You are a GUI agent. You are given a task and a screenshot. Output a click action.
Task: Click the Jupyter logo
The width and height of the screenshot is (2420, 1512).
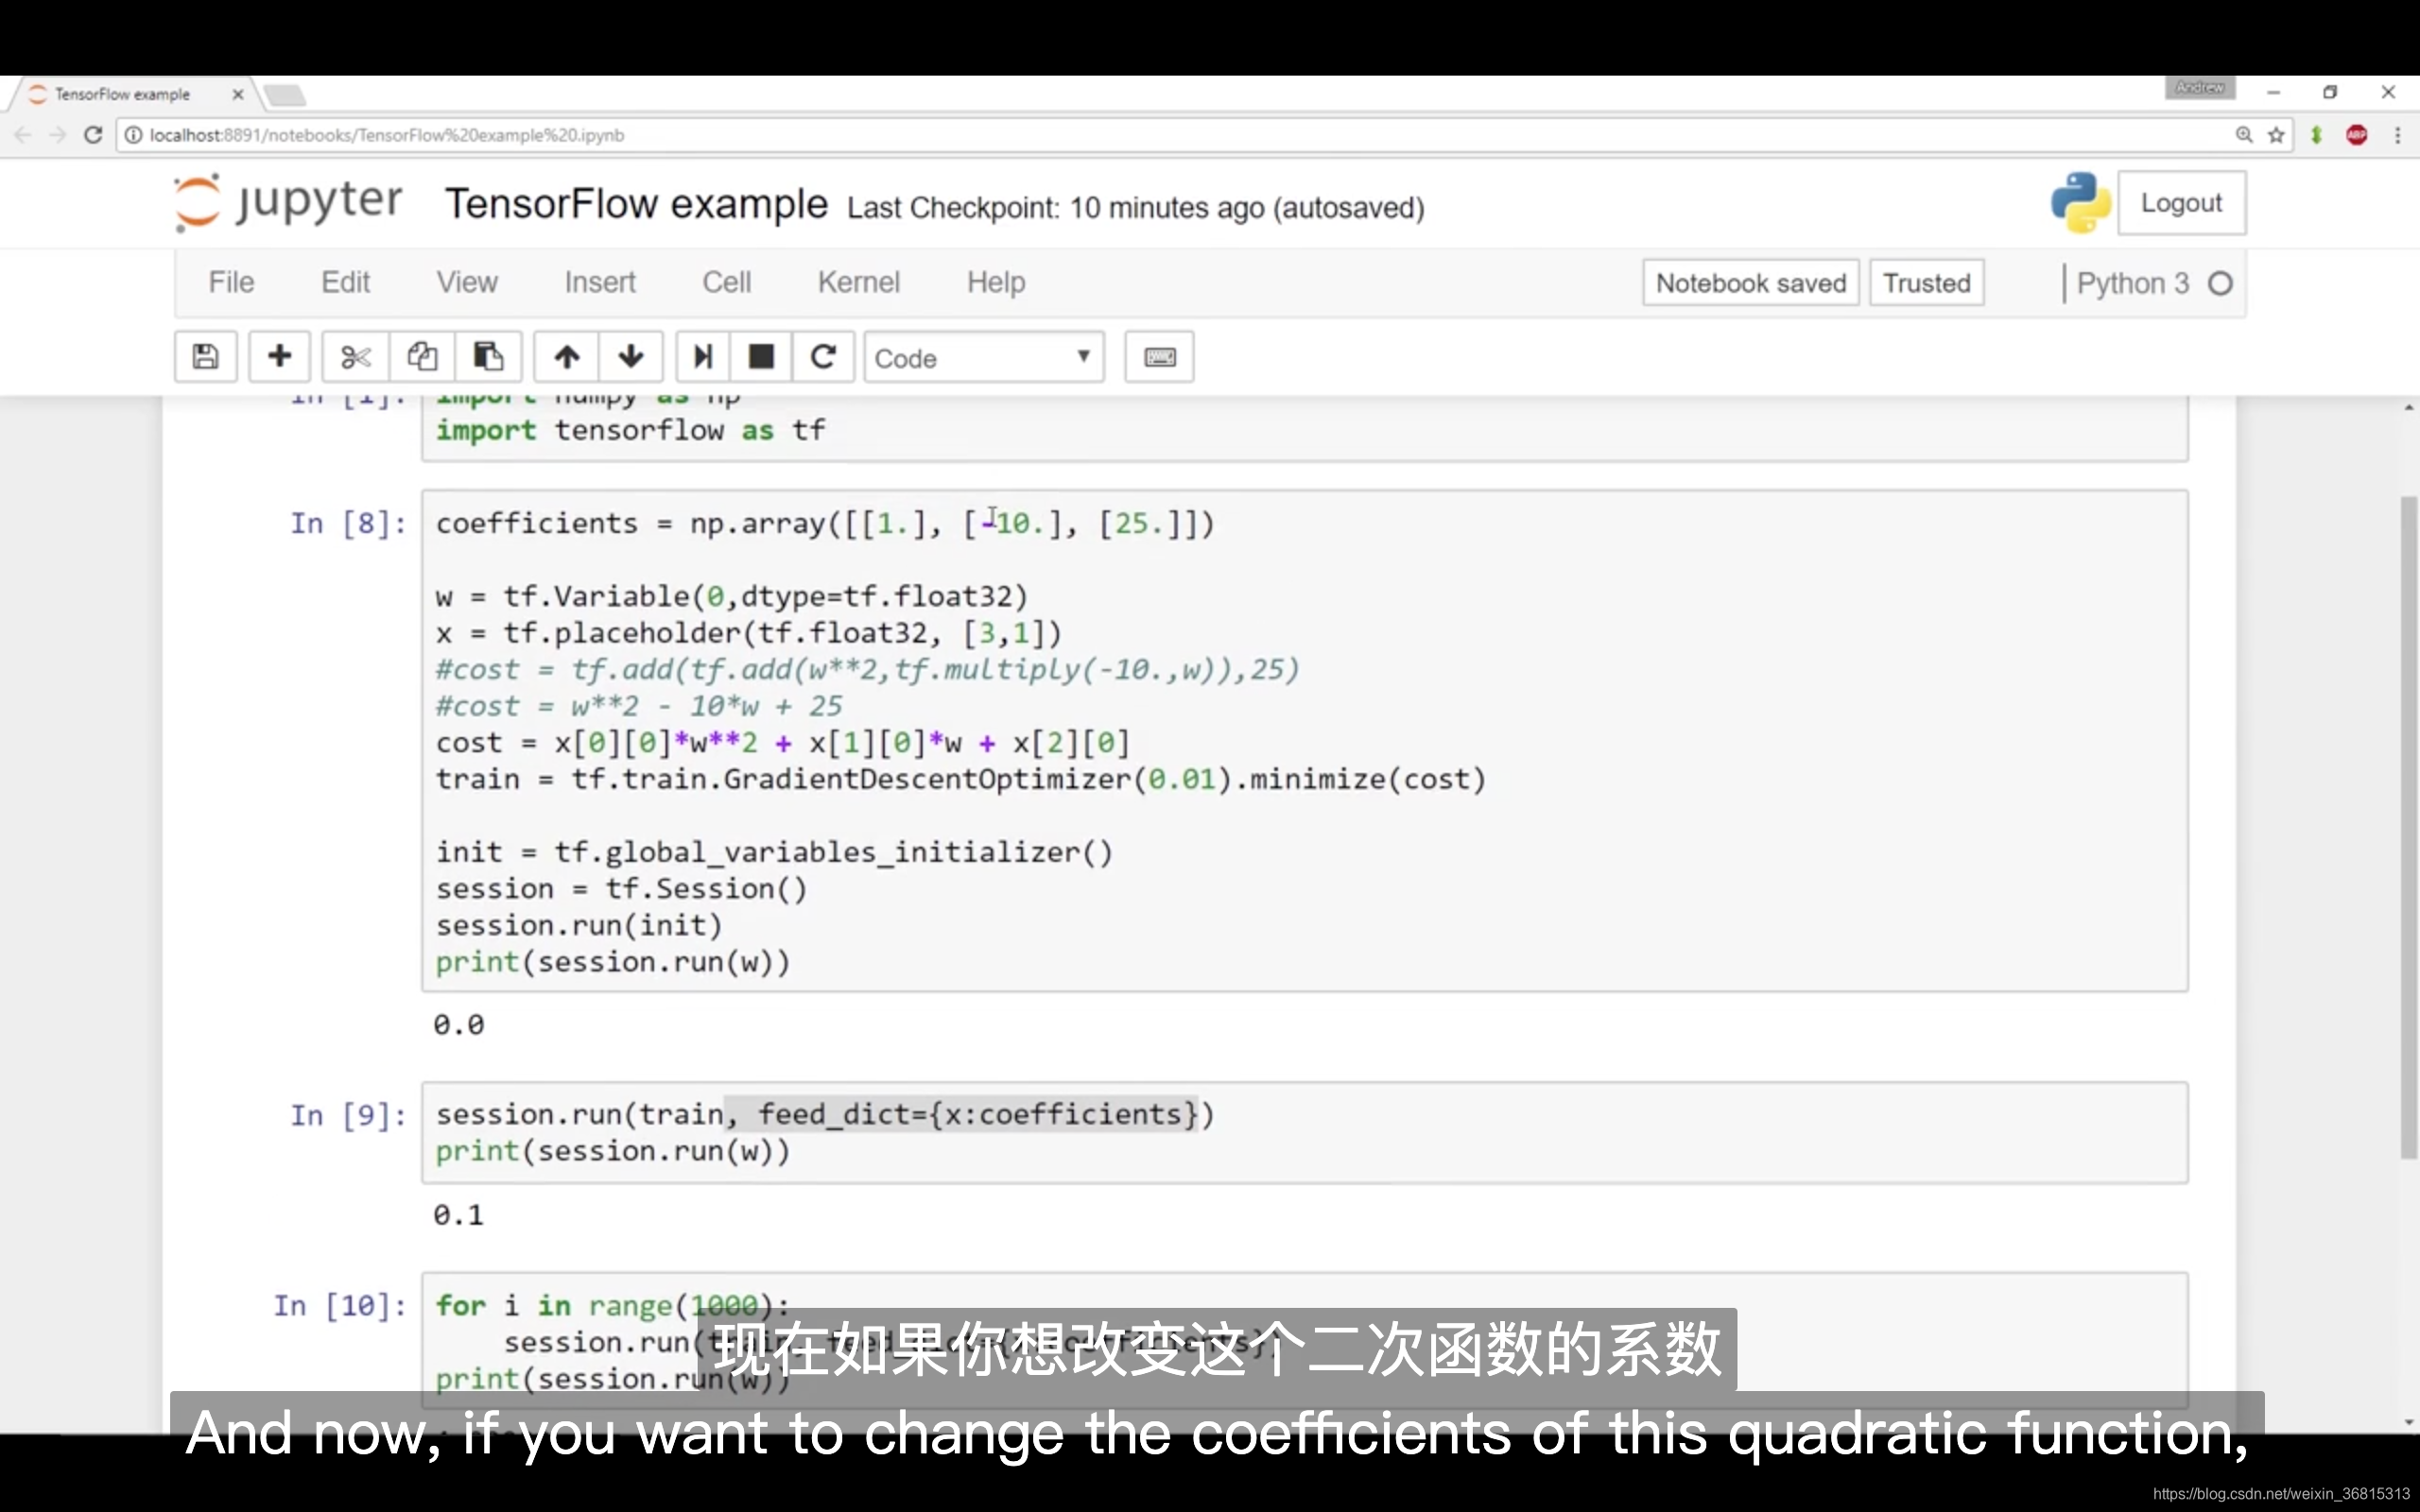point(289,203)
